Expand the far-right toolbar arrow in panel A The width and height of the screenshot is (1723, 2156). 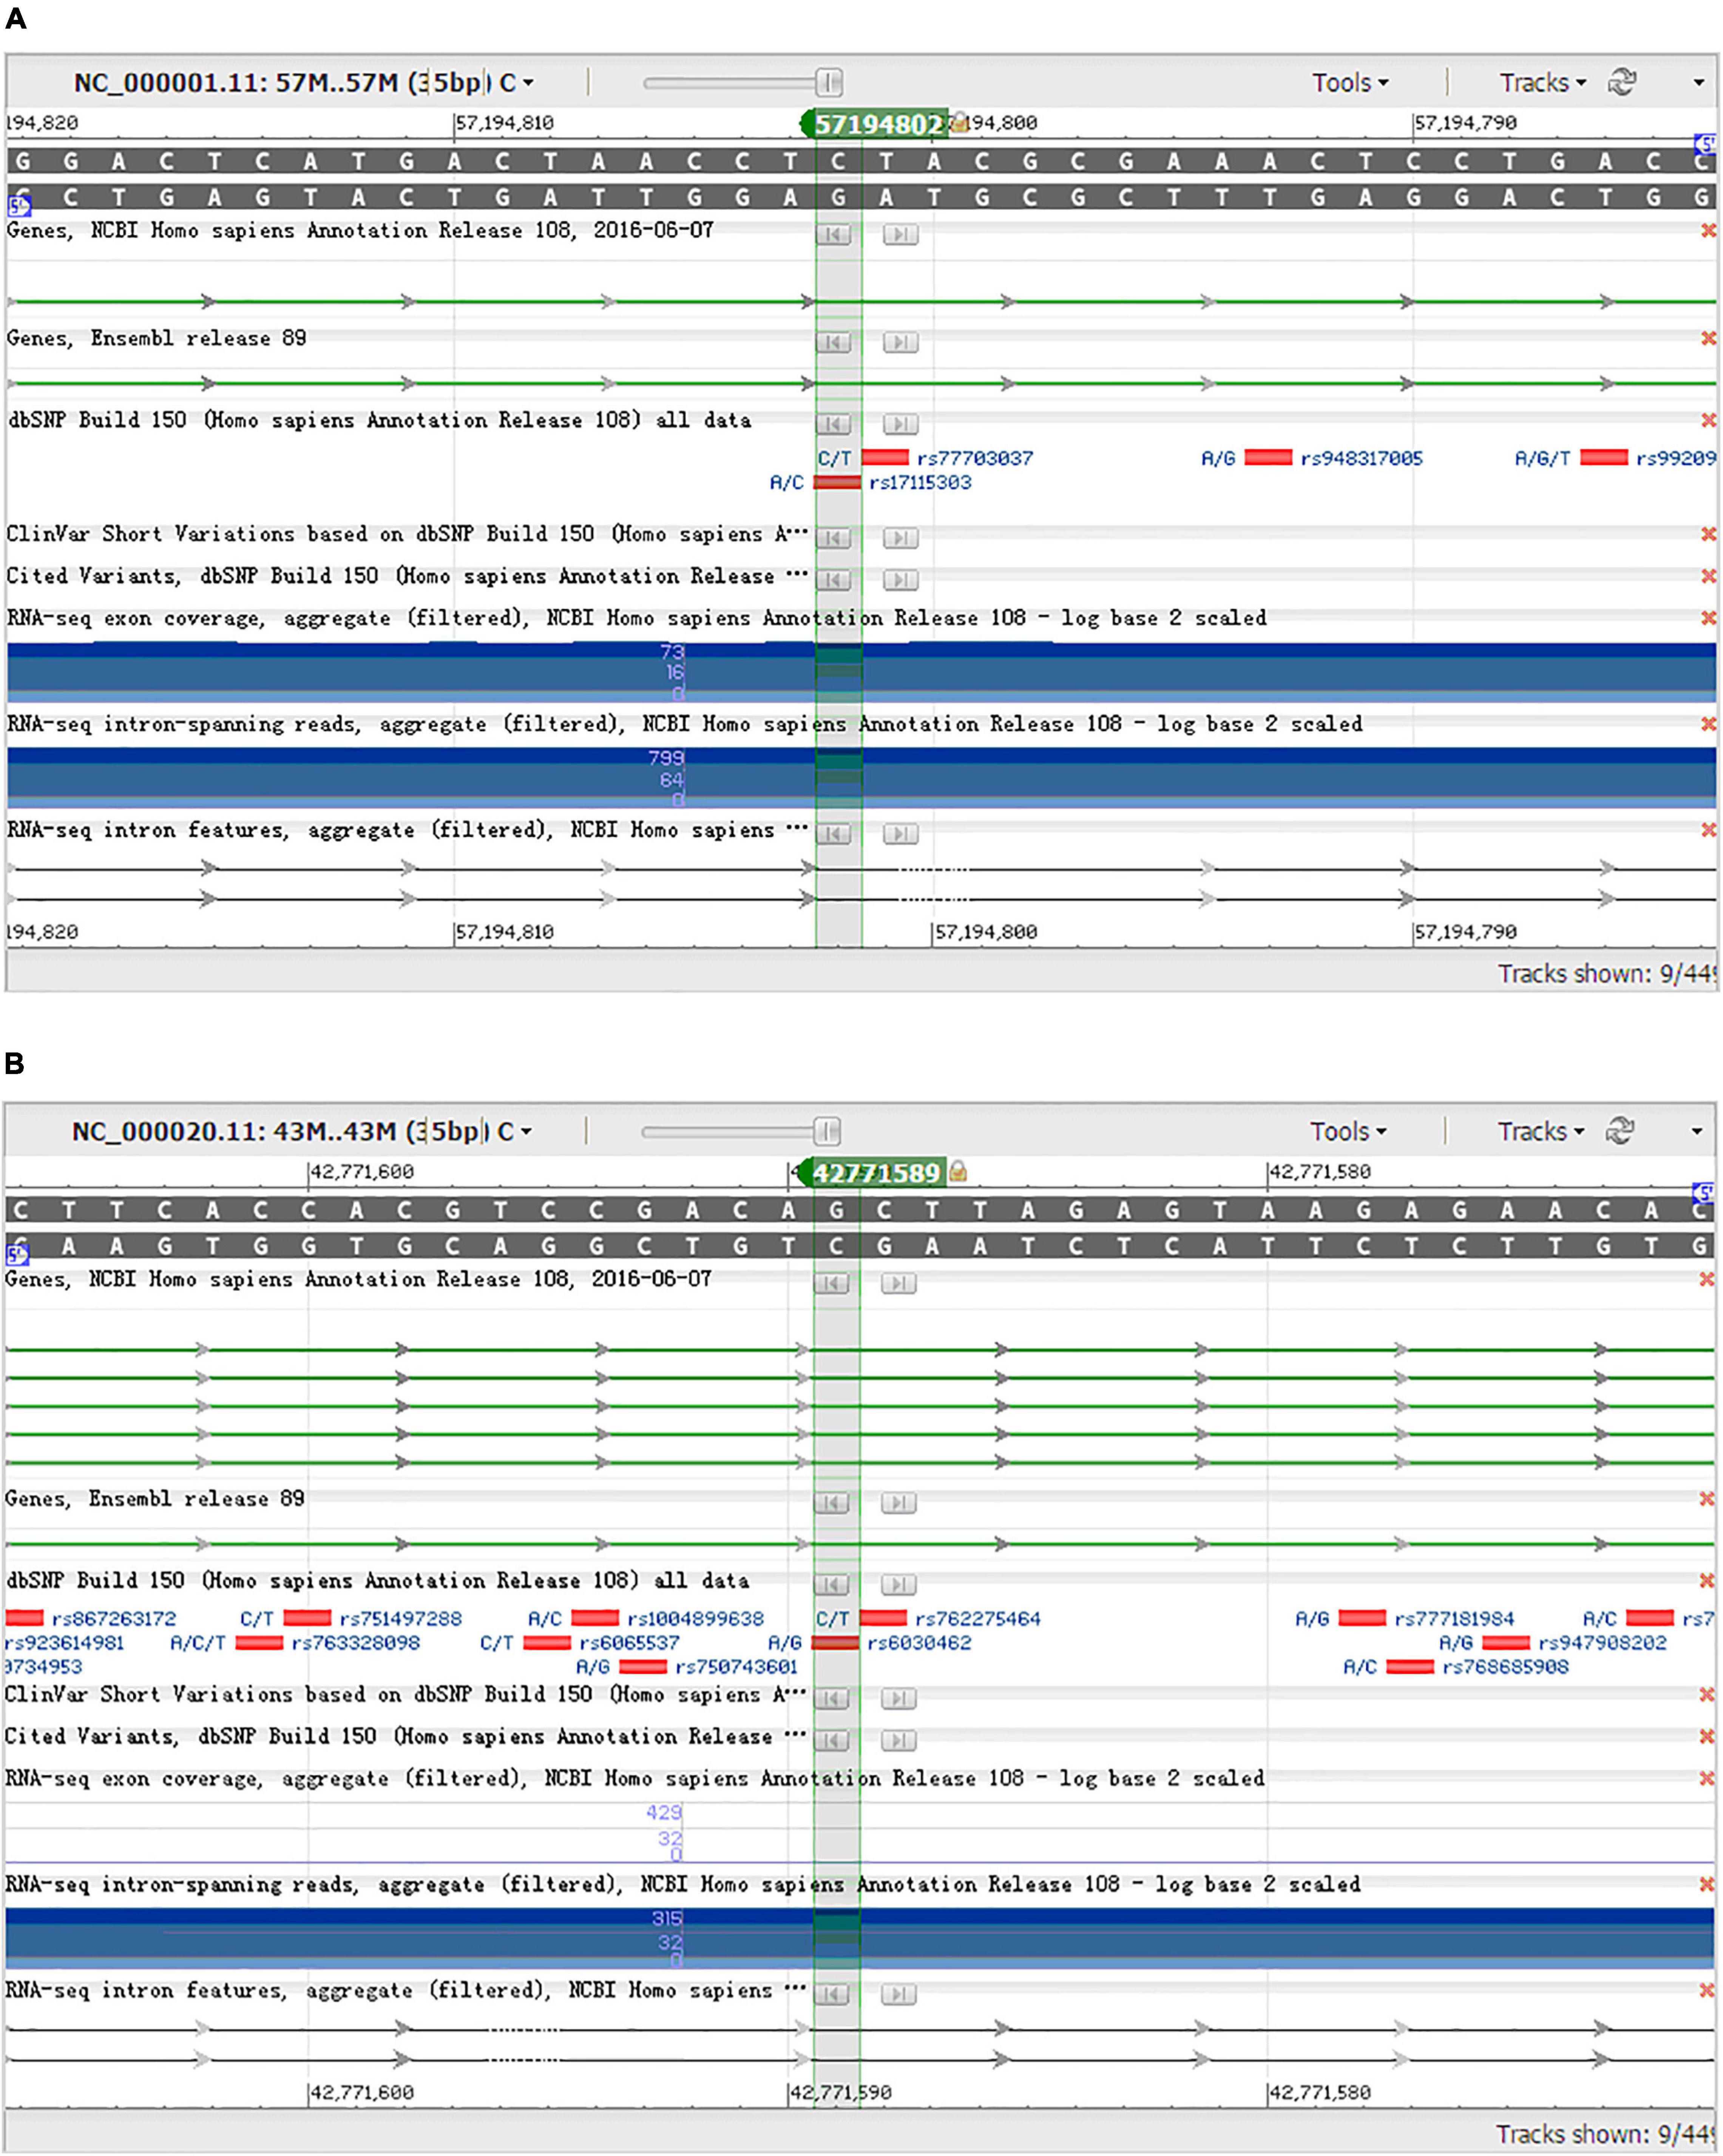point(1698,83)
